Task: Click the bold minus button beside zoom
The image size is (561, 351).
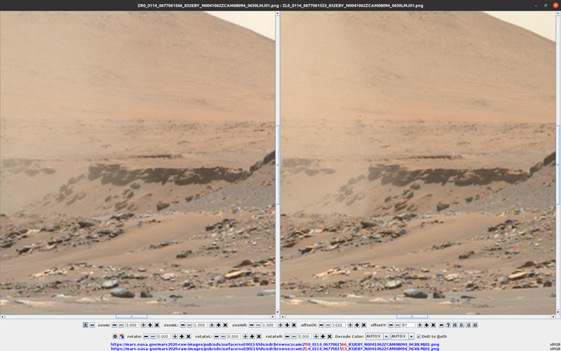Action: pos(115,325)
